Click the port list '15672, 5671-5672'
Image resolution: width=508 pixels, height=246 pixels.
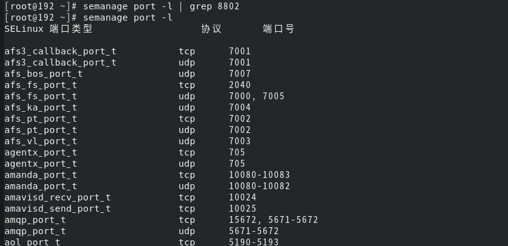coord(273,220)
